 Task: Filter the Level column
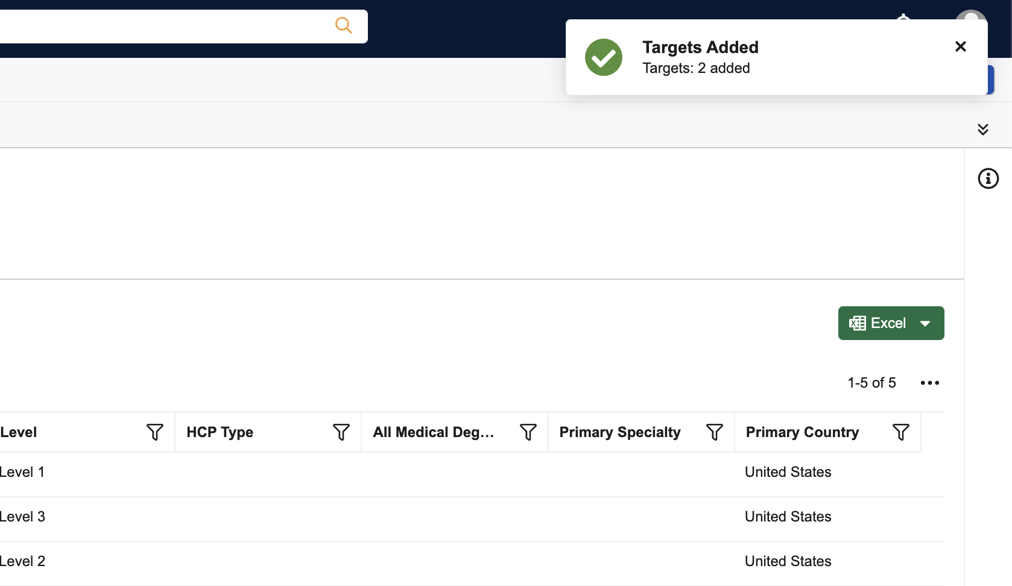point(154,432)
